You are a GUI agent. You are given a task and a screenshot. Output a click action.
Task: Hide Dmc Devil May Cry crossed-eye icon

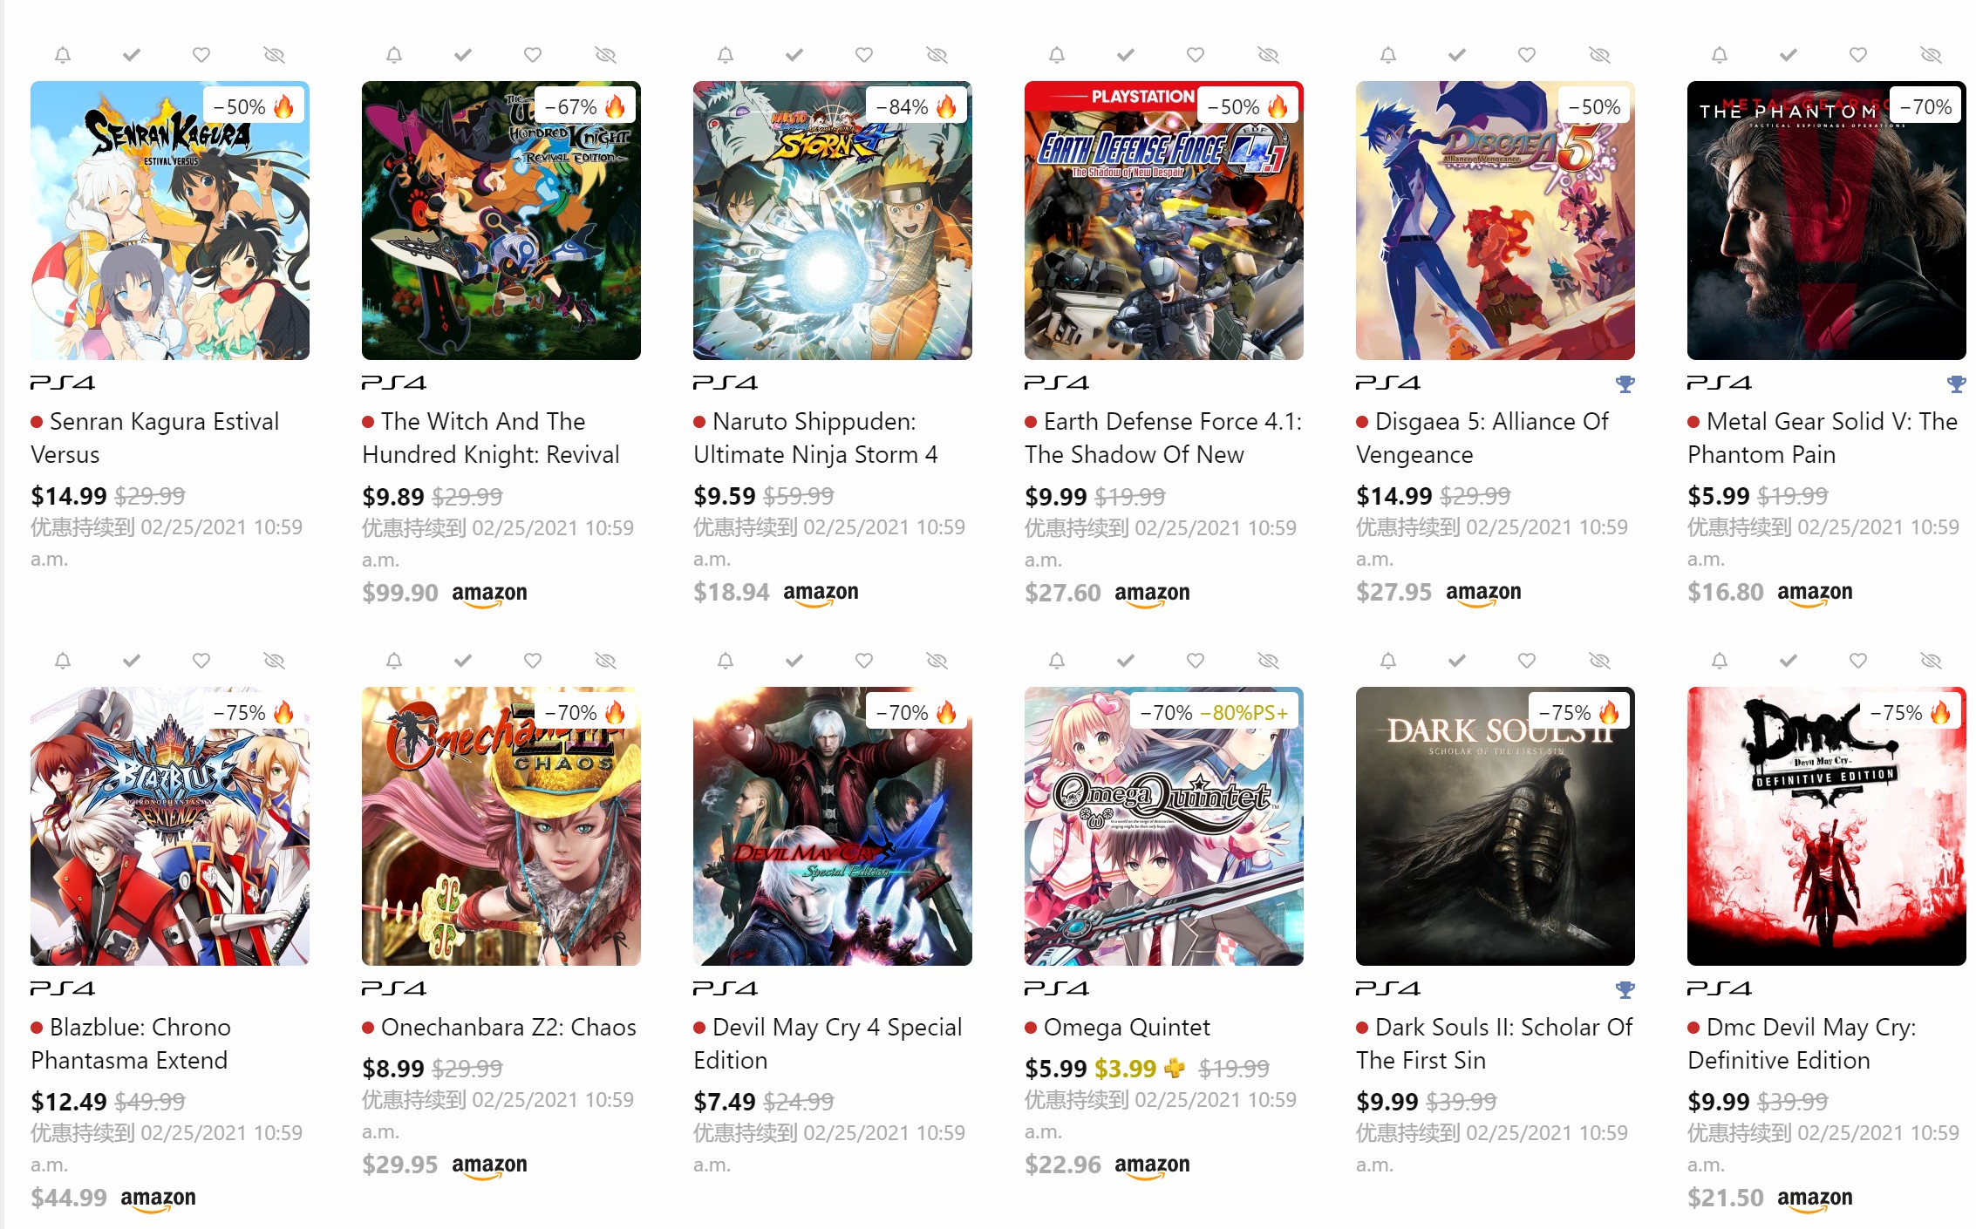[x=1932, y=661]
